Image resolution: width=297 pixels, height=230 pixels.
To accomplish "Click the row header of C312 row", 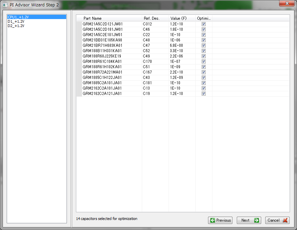I will 79,24.
